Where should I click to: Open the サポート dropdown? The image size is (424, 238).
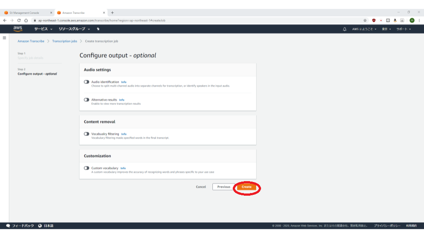tap(404, 29)
